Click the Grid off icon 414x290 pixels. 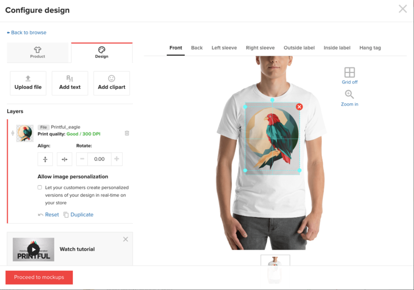click(349, 72)
